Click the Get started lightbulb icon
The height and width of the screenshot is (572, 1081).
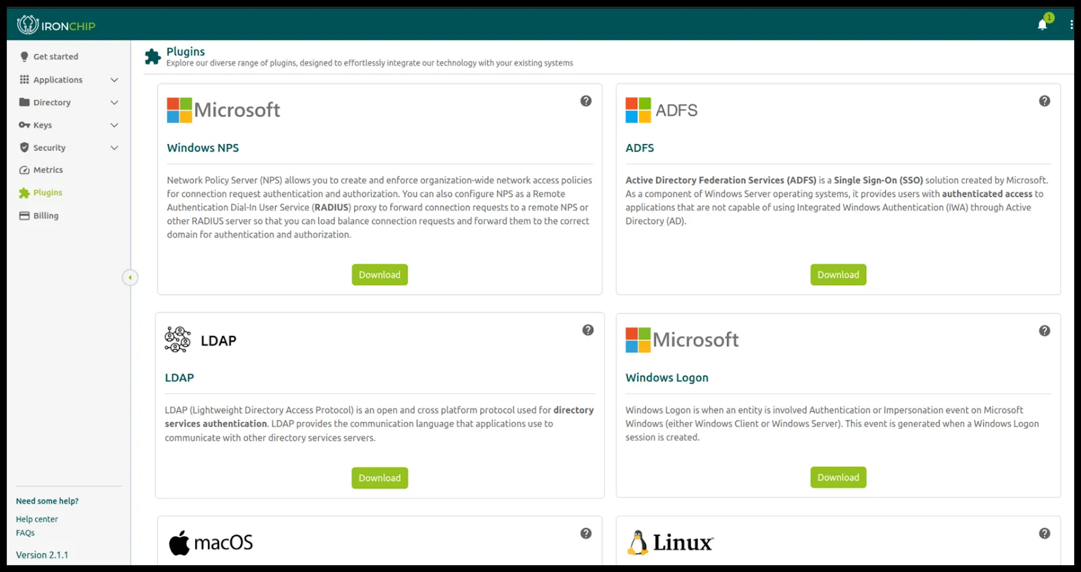24,57
